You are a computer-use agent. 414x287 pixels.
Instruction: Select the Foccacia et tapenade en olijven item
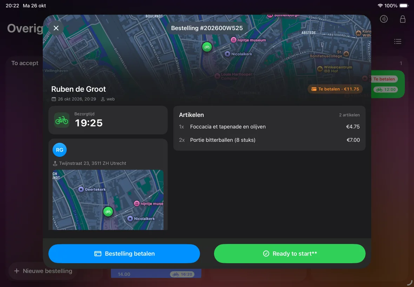pyautogui.click(x=269, y=127)
